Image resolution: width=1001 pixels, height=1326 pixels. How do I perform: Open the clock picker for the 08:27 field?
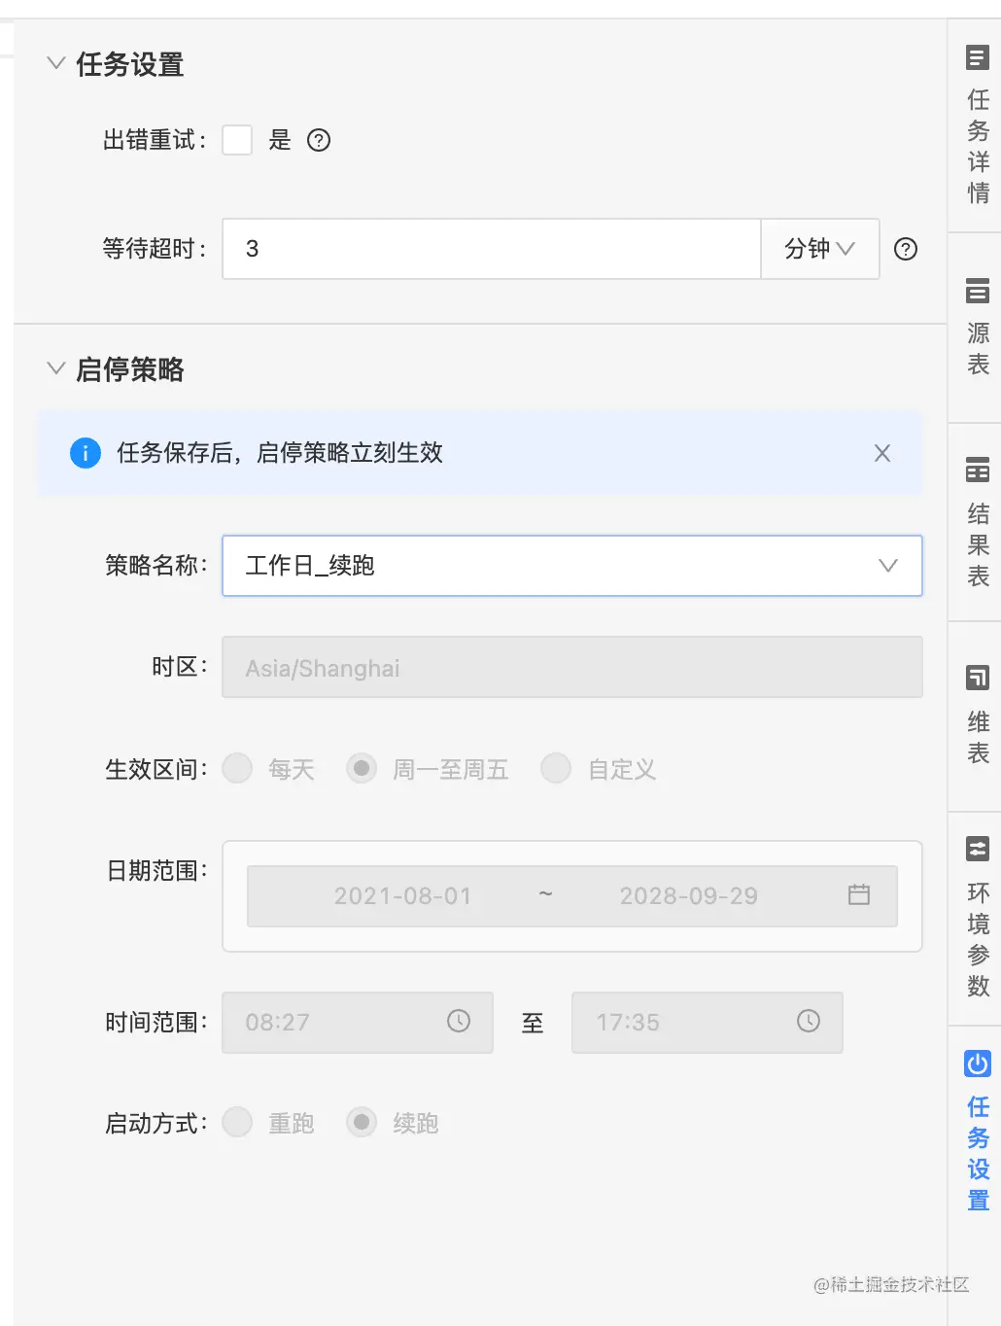tap(458, 1022)
